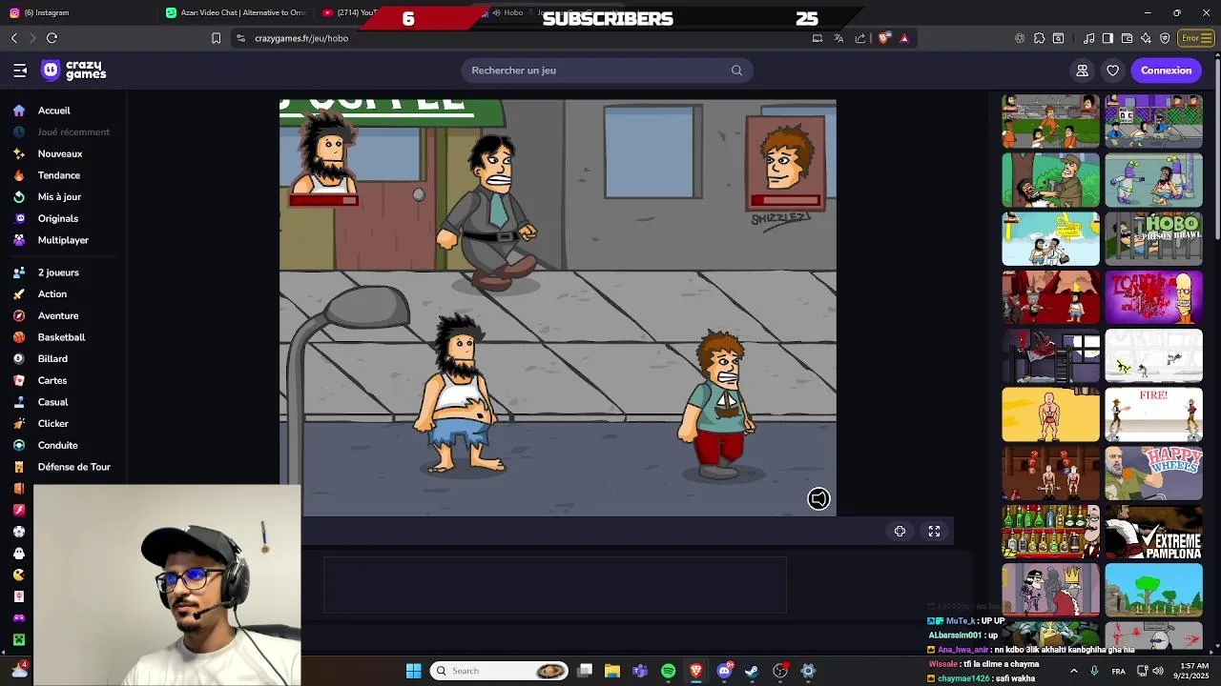
Task: Focus the 'Rechercher un jeu' search field
Action: click(607, 71)
